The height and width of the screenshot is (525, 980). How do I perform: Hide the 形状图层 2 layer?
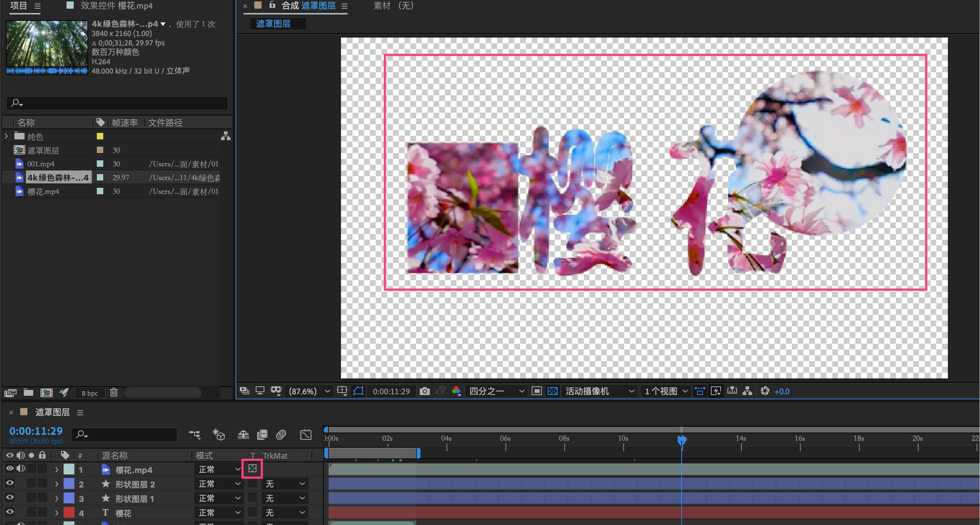(x=9, y=483)
